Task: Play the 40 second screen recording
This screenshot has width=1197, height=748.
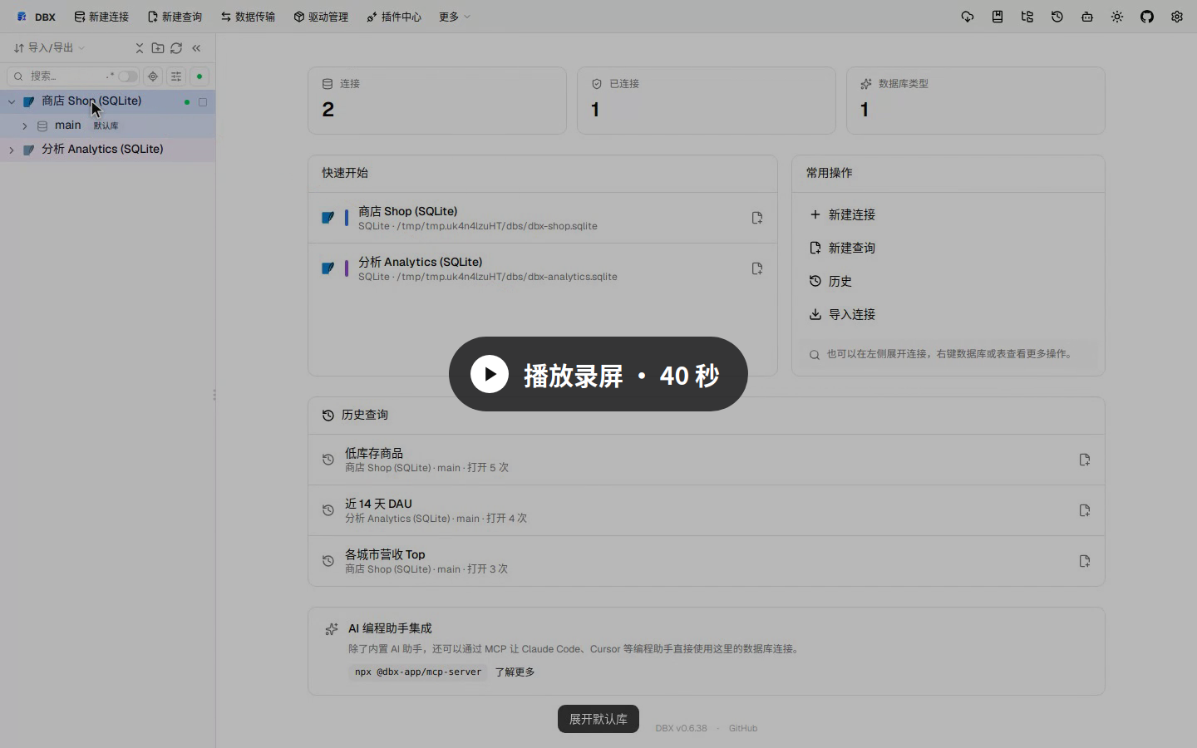Action: point(598,374)
